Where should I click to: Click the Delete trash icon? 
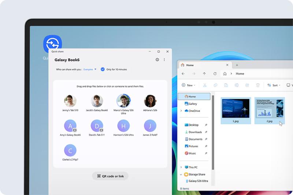click(x=258, y=85)
